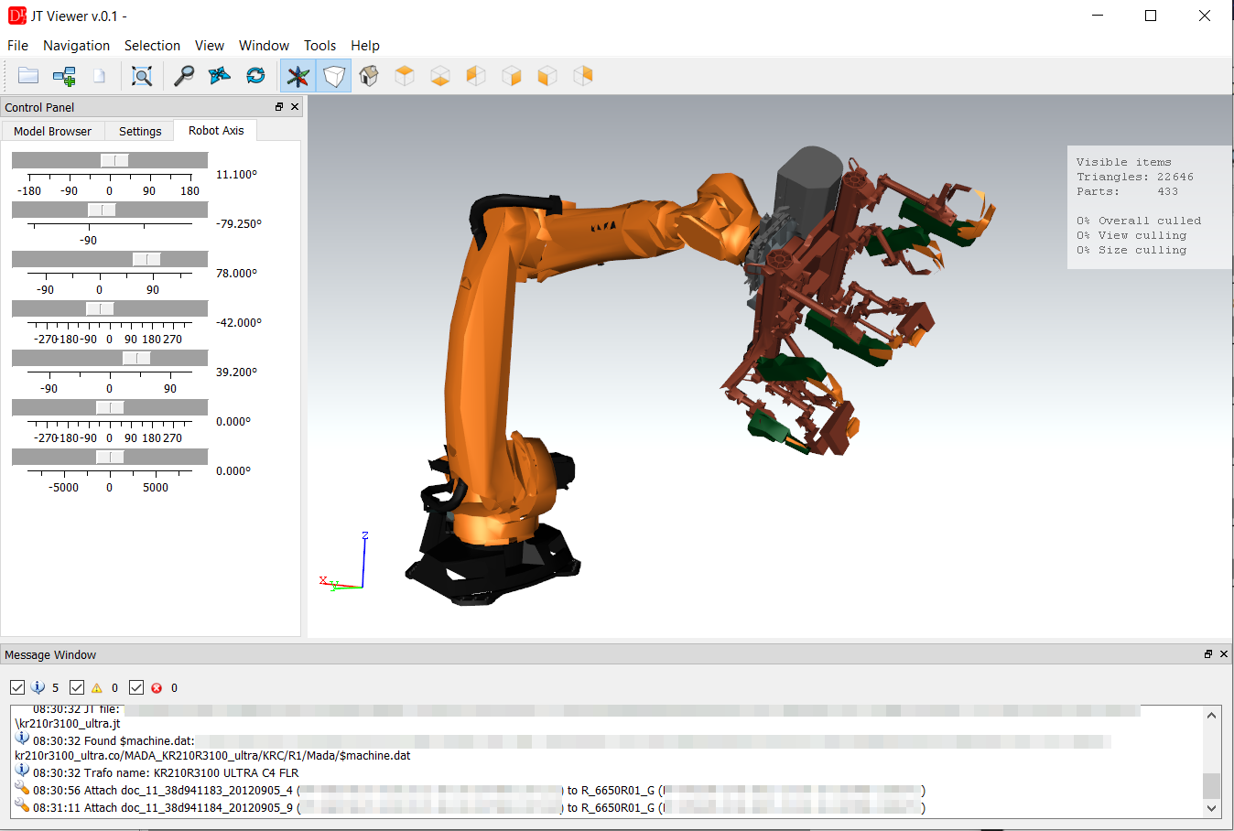Toggle the white cube perspective icon
The image size is (1234, 831).
334,76
